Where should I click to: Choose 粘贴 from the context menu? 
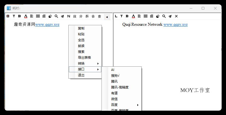pos(85,34)
